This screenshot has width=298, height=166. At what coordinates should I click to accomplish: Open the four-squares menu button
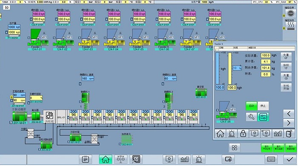click(235, 147)
